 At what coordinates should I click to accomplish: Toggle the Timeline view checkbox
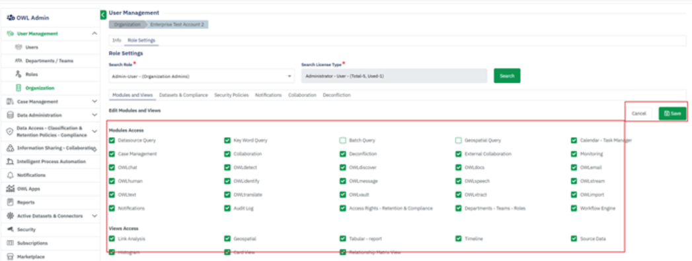coord(458,239)
